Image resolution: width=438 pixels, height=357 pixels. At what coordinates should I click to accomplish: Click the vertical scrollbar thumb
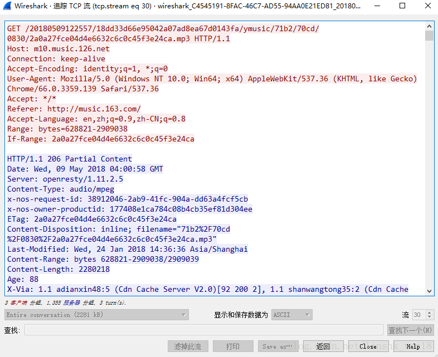429,36
